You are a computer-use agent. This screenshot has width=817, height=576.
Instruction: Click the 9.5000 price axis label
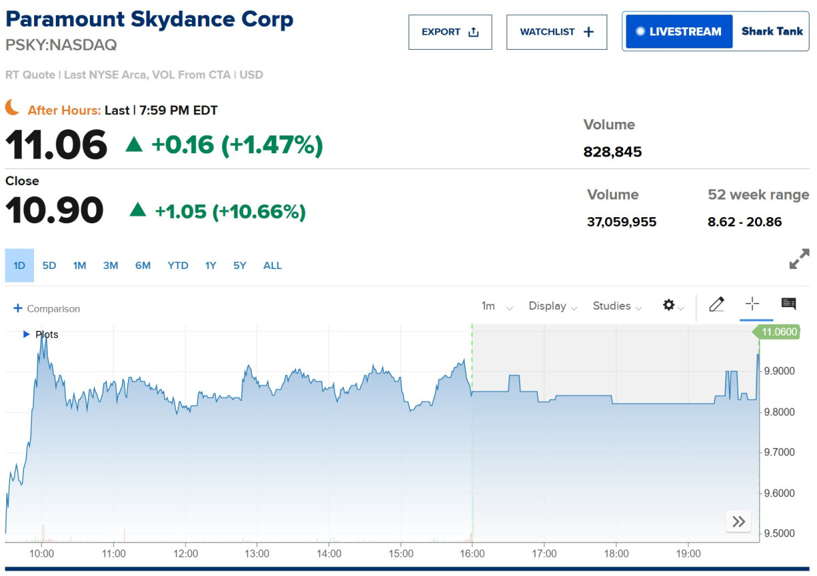click(780, 533)
